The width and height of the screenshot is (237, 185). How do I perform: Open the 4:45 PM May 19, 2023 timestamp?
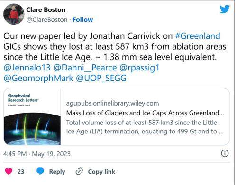pos(37,154)
